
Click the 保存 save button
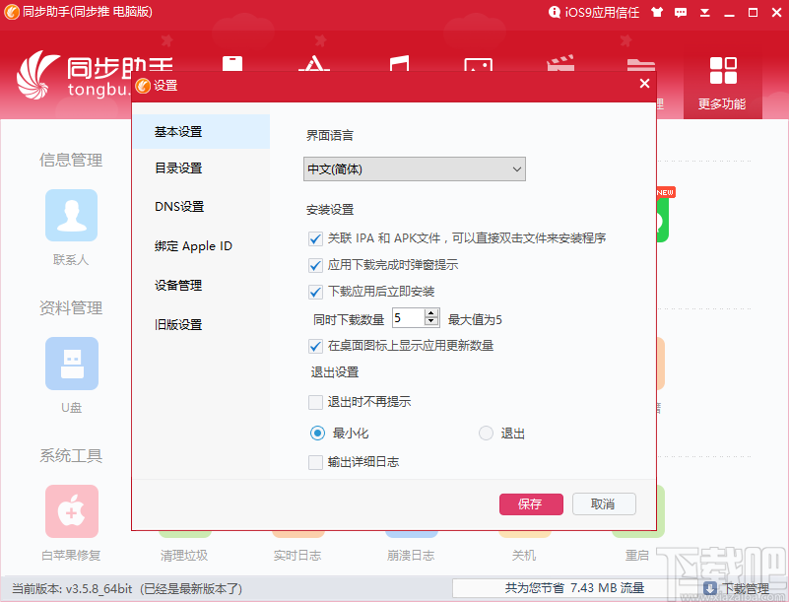coord(531,503)
